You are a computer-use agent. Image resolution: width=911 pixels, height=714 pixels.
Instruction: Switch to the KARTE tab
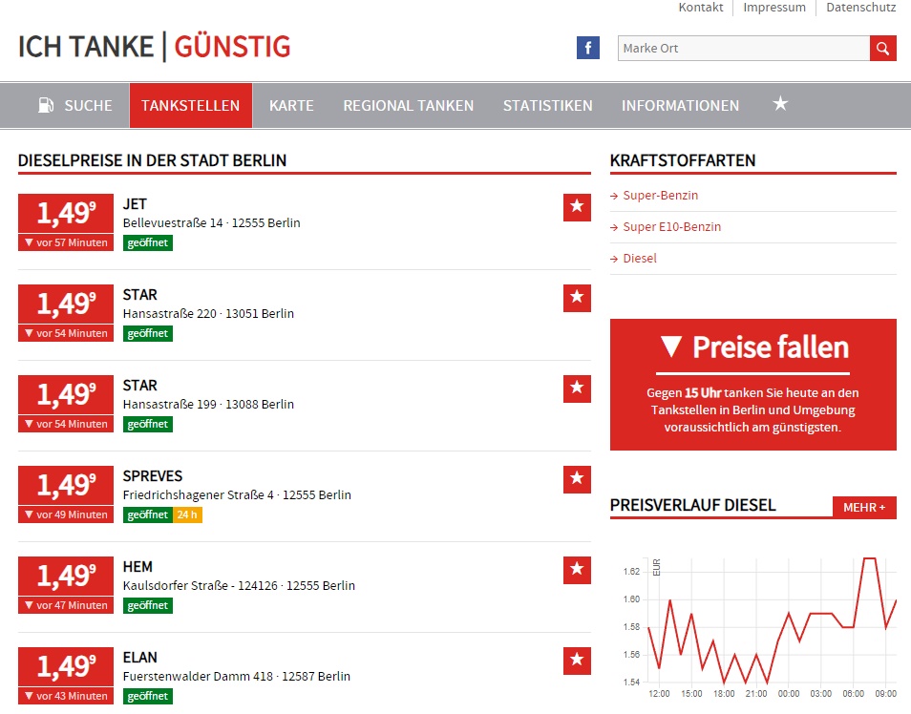click(x=291, y=105)
